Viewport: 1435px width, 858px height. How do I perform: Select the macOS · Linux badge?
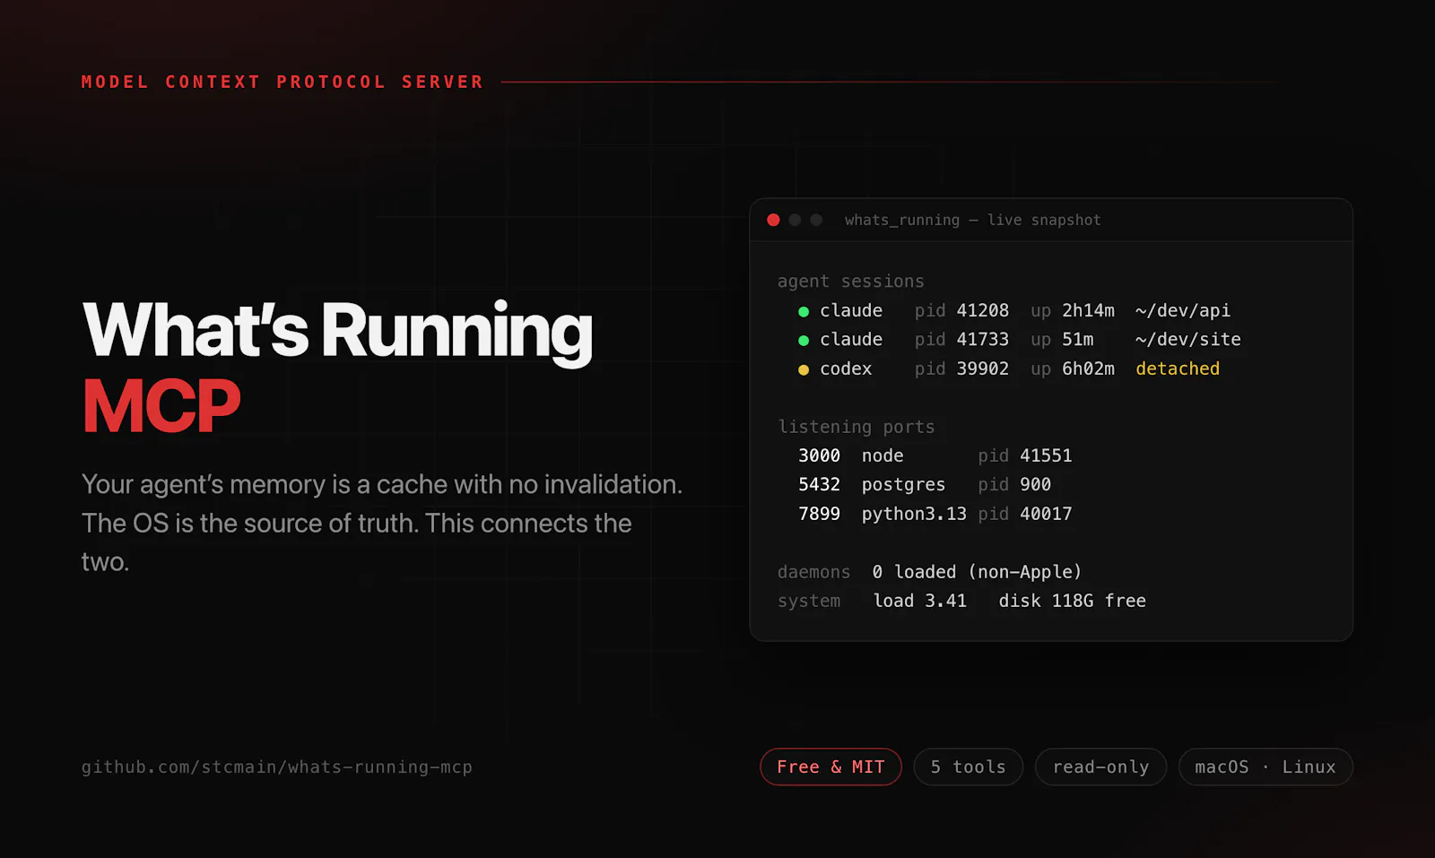1265,767
